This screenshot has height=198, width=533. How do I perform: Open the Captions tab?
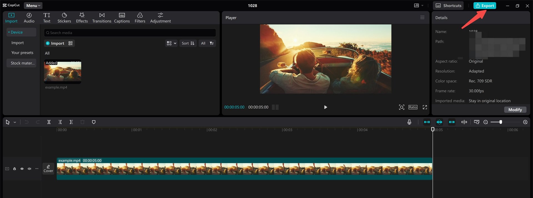(x=122, y=18)
